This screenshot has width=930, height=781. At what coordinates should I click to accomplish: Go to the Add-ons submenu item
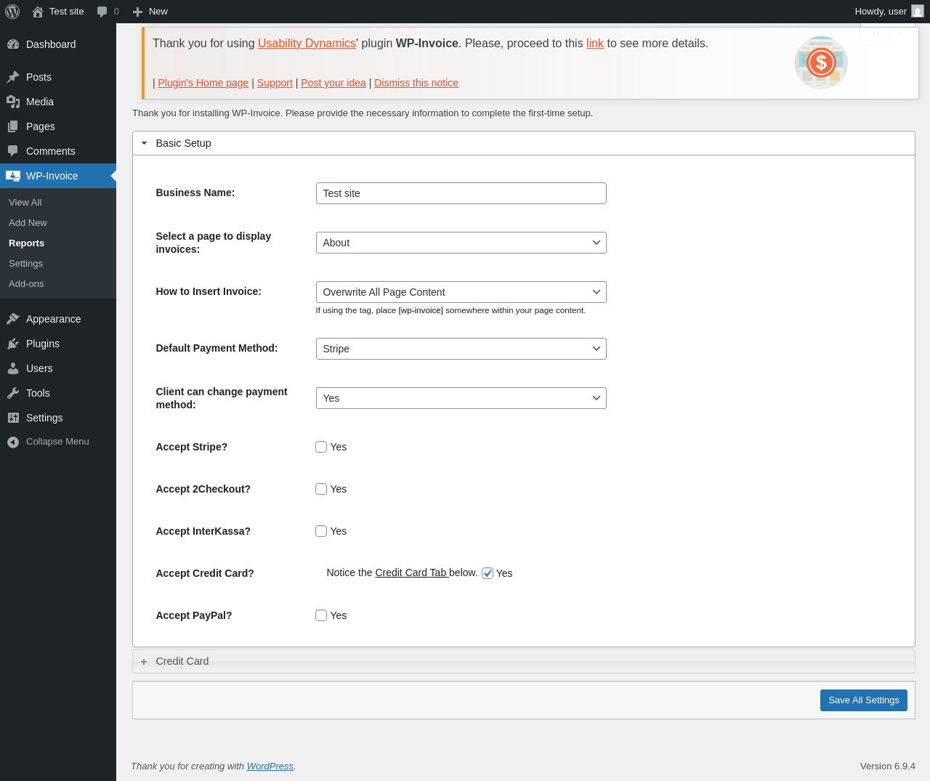26,284
